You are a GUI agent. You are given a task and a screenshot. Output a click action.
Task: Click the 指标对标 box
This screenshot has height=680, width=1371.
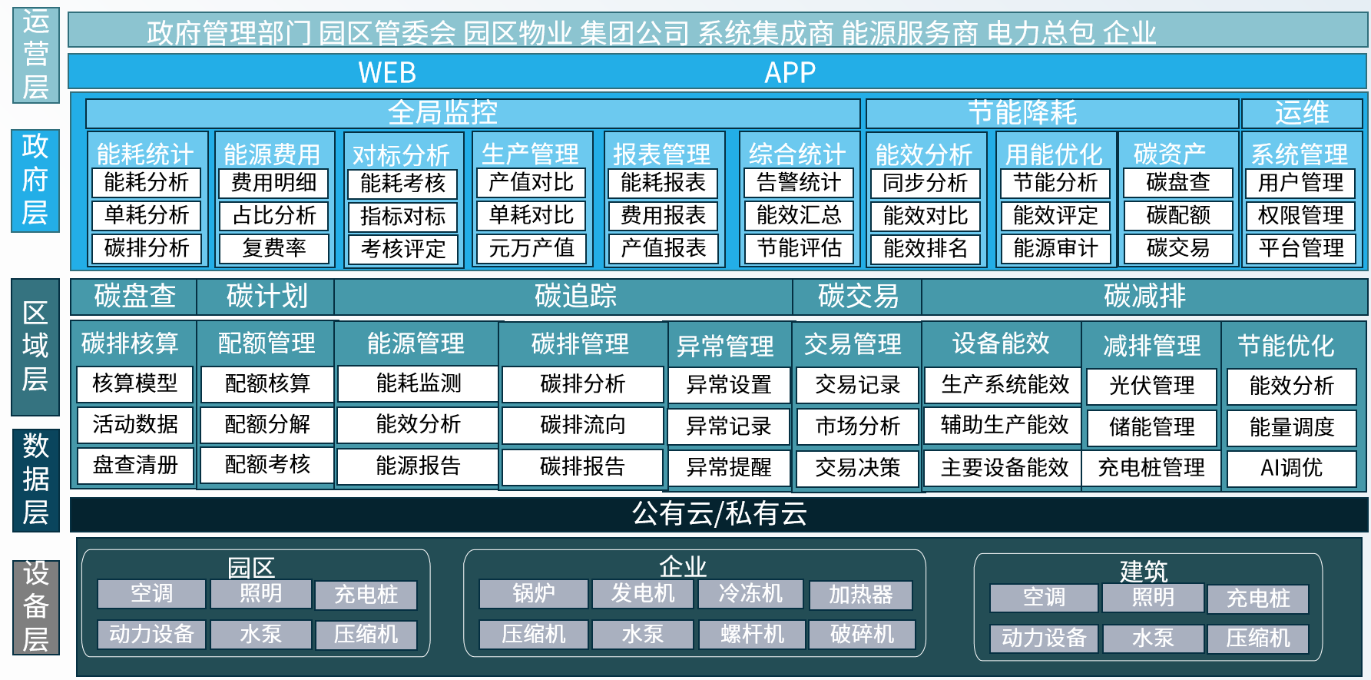click(x=402, y=217)
